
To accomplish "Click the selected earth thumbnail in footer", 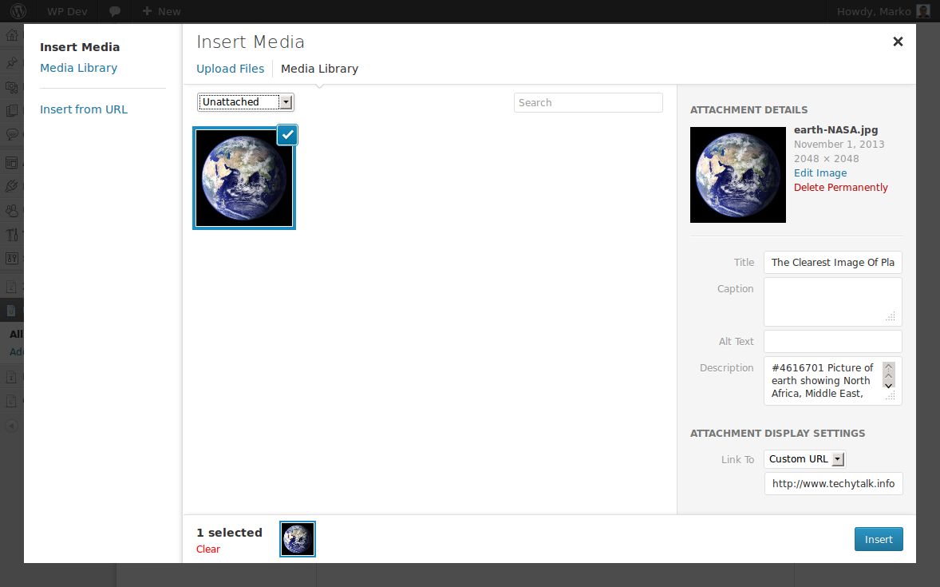I will click(x=298, y=539).
